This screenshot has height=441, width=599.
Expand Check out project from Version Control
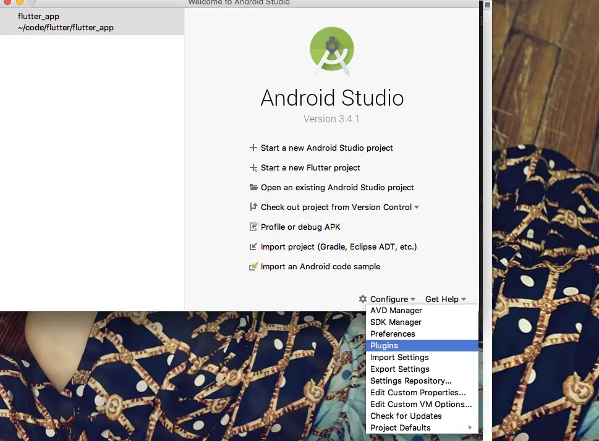417,208
